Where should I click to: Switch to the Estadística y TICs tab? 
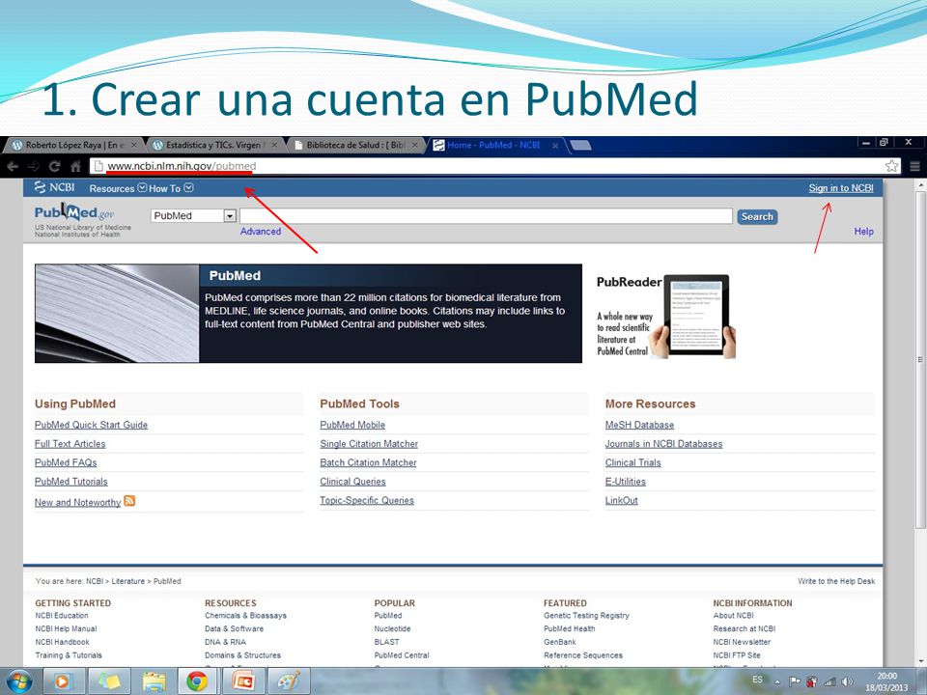214,145
